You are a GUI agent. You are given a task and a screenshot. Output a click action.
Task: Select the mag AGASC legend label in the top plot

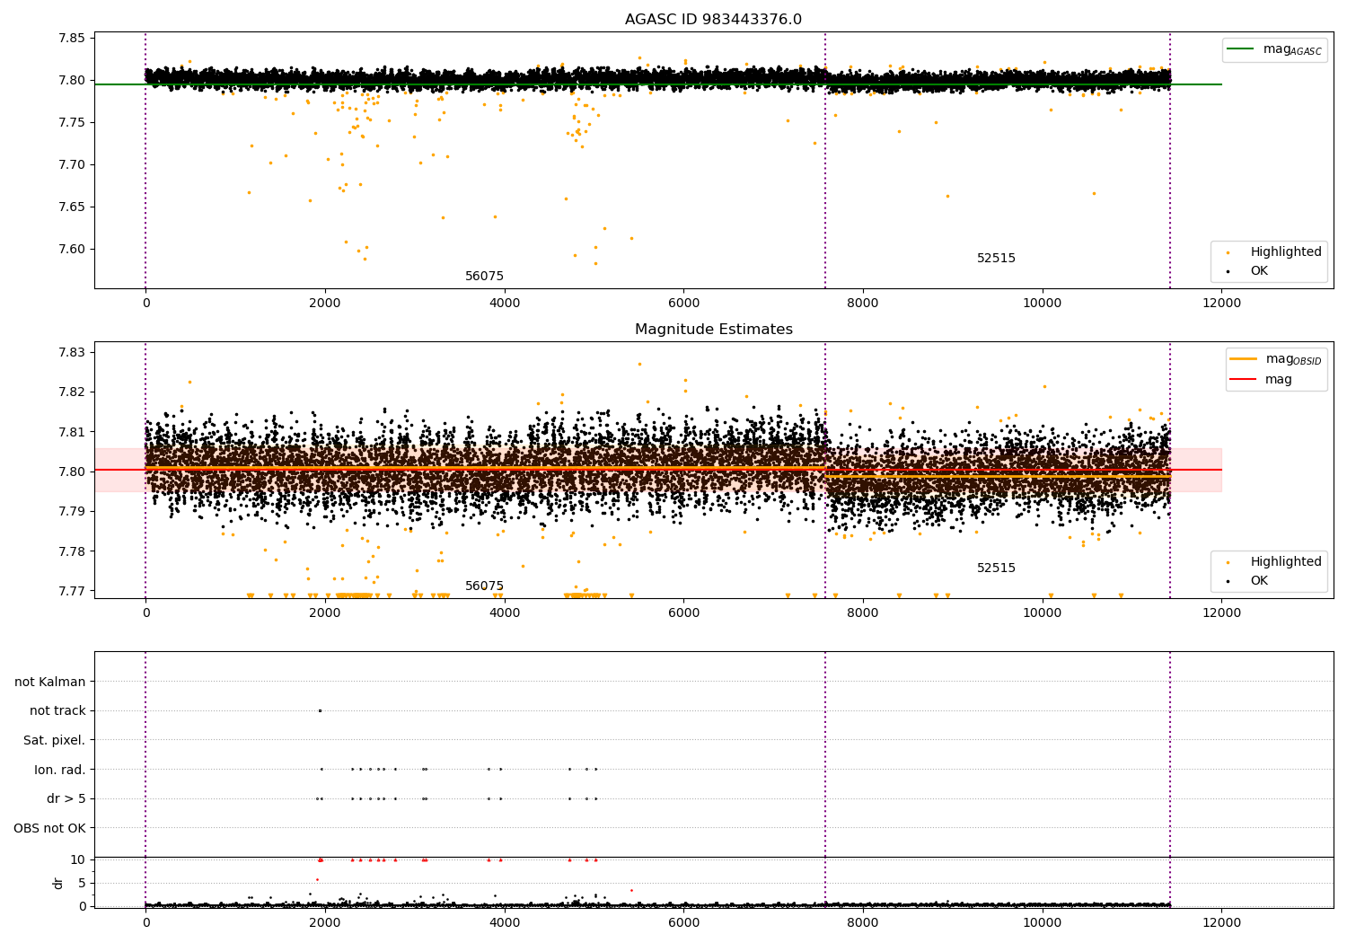coord(1292,50)
